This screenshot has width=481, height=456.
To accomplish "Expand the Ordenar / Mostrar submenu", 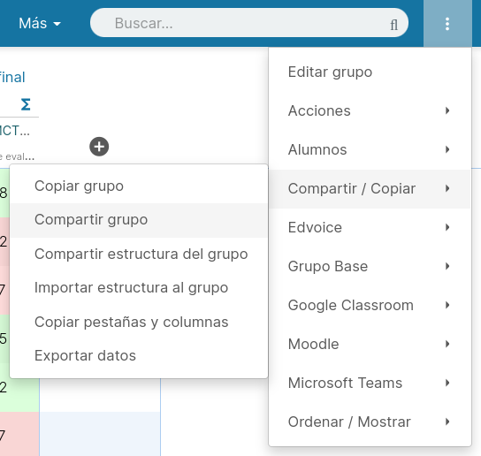I will tap(370, 422).
